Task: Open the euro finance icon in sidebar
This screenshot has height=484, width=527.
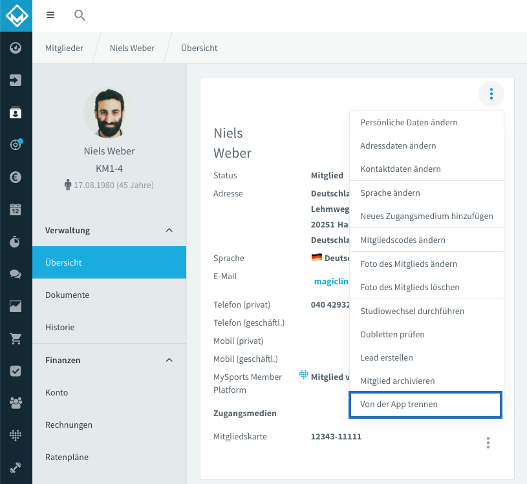Action: point(16,177)
